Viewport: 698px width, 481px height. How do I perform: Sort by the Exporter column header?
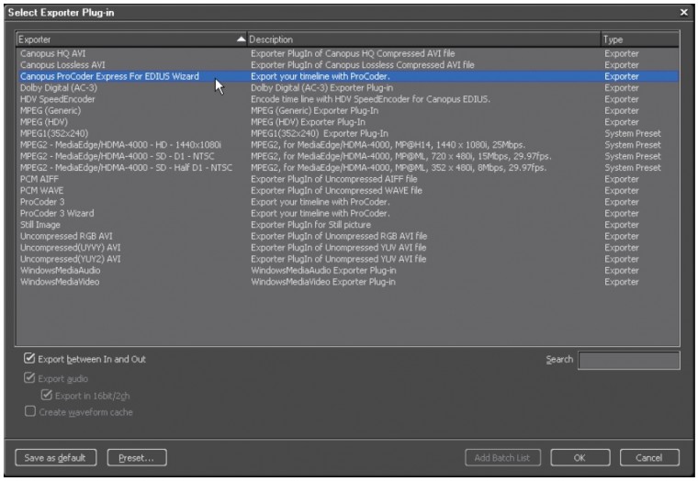(x=131, y=39)
